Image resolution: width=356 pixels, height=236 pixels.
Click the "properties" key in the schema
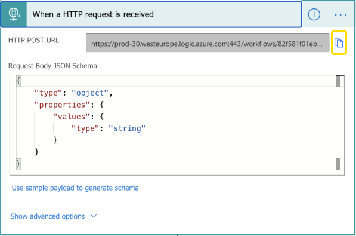click(x=63, y=105)
